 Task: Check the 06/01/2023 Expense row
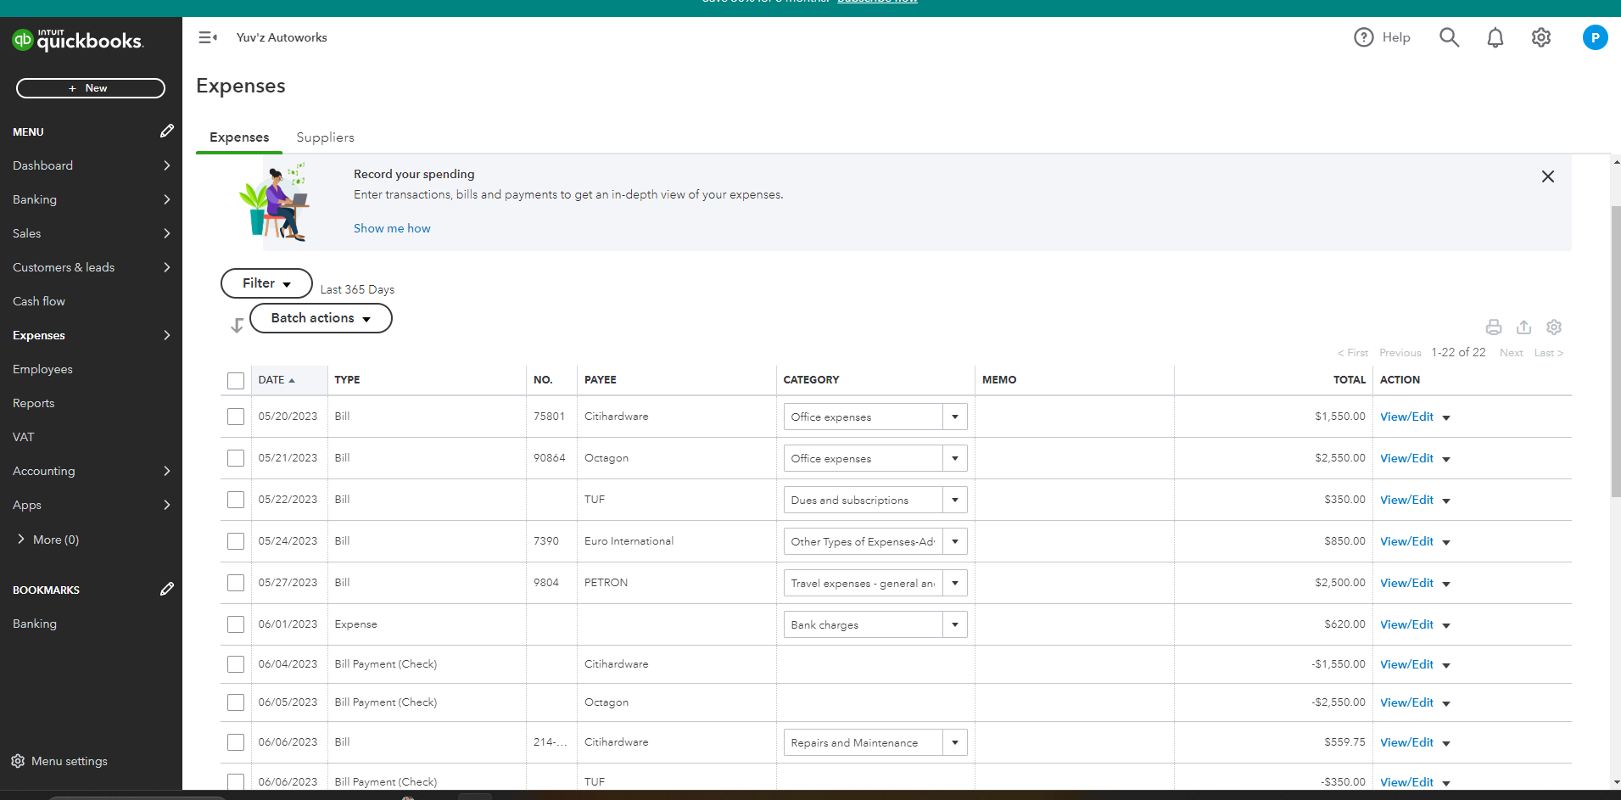tap(236, 624)
